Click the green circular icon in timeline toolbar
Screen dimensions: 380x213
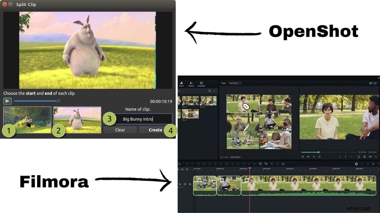(356, 164)
